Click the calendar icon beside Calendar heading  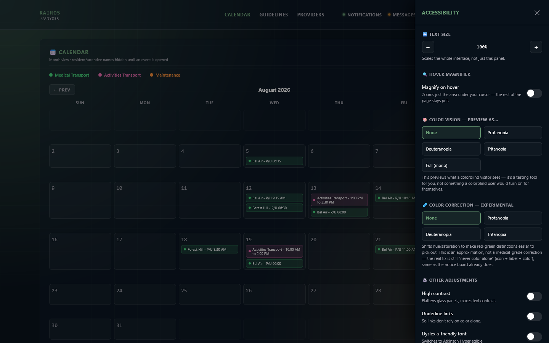pos(53,52)
